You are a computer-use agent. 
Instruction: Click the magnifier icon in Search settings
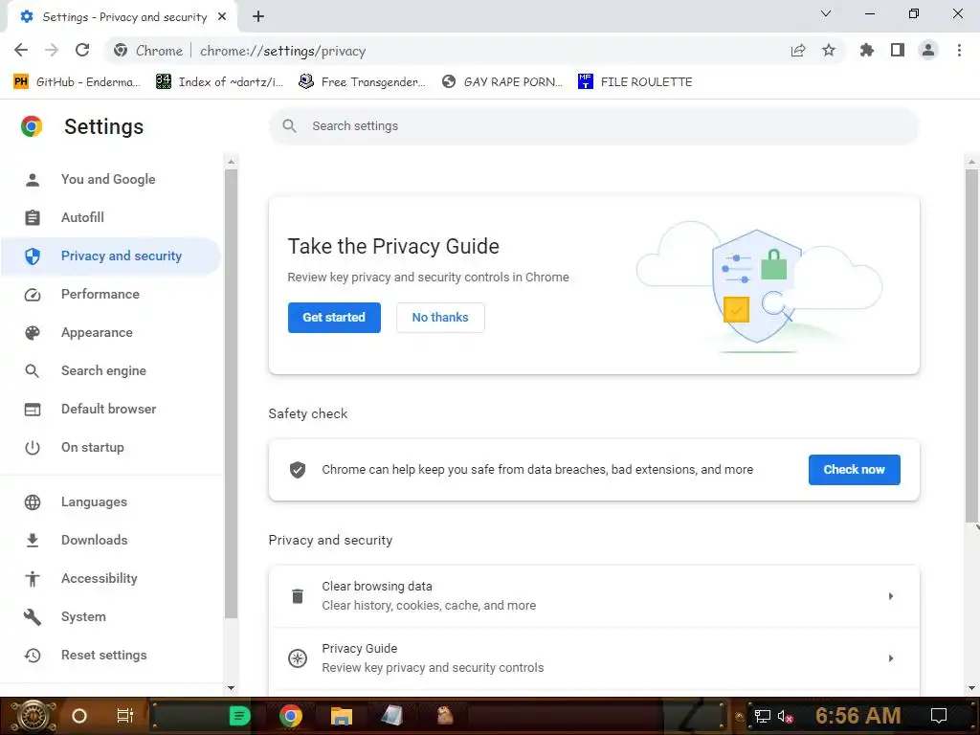tap(289, 126)
